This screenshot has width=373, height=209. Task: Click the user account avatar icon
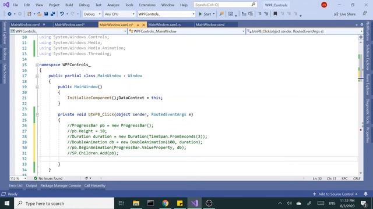click(x=324, y=5)
